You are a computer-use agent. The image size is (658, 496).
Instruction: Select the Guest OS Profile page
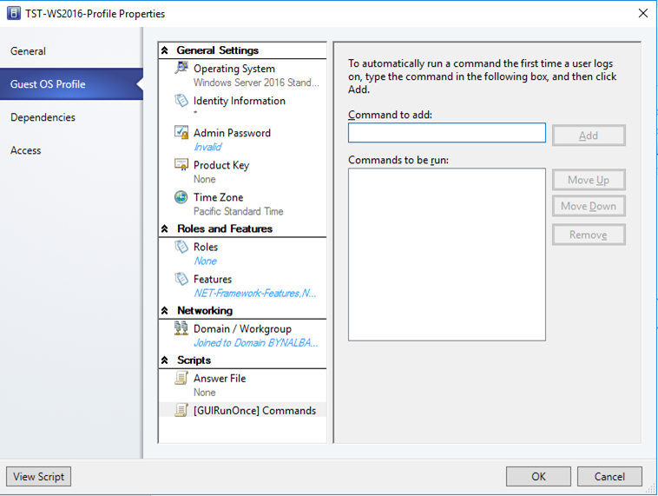click(71, 84)
